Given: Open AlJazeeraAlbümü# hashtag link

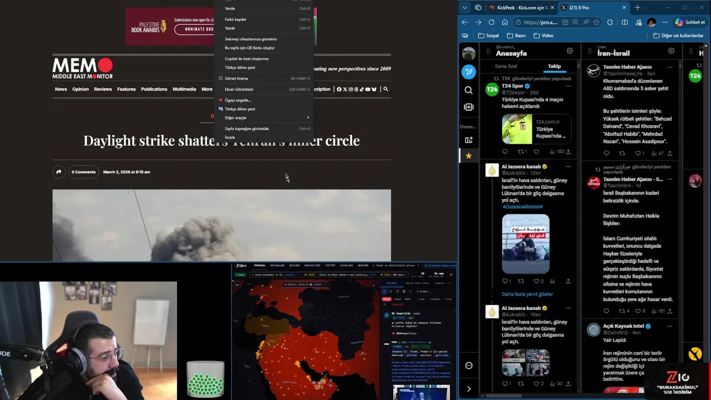Looking at the screenshot, I should point(523,207).
